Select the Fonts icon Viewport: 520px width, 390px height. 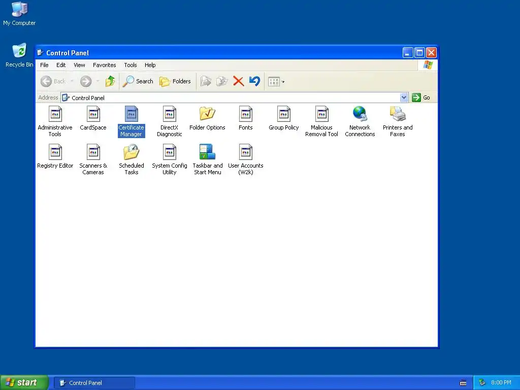point(246,114)
